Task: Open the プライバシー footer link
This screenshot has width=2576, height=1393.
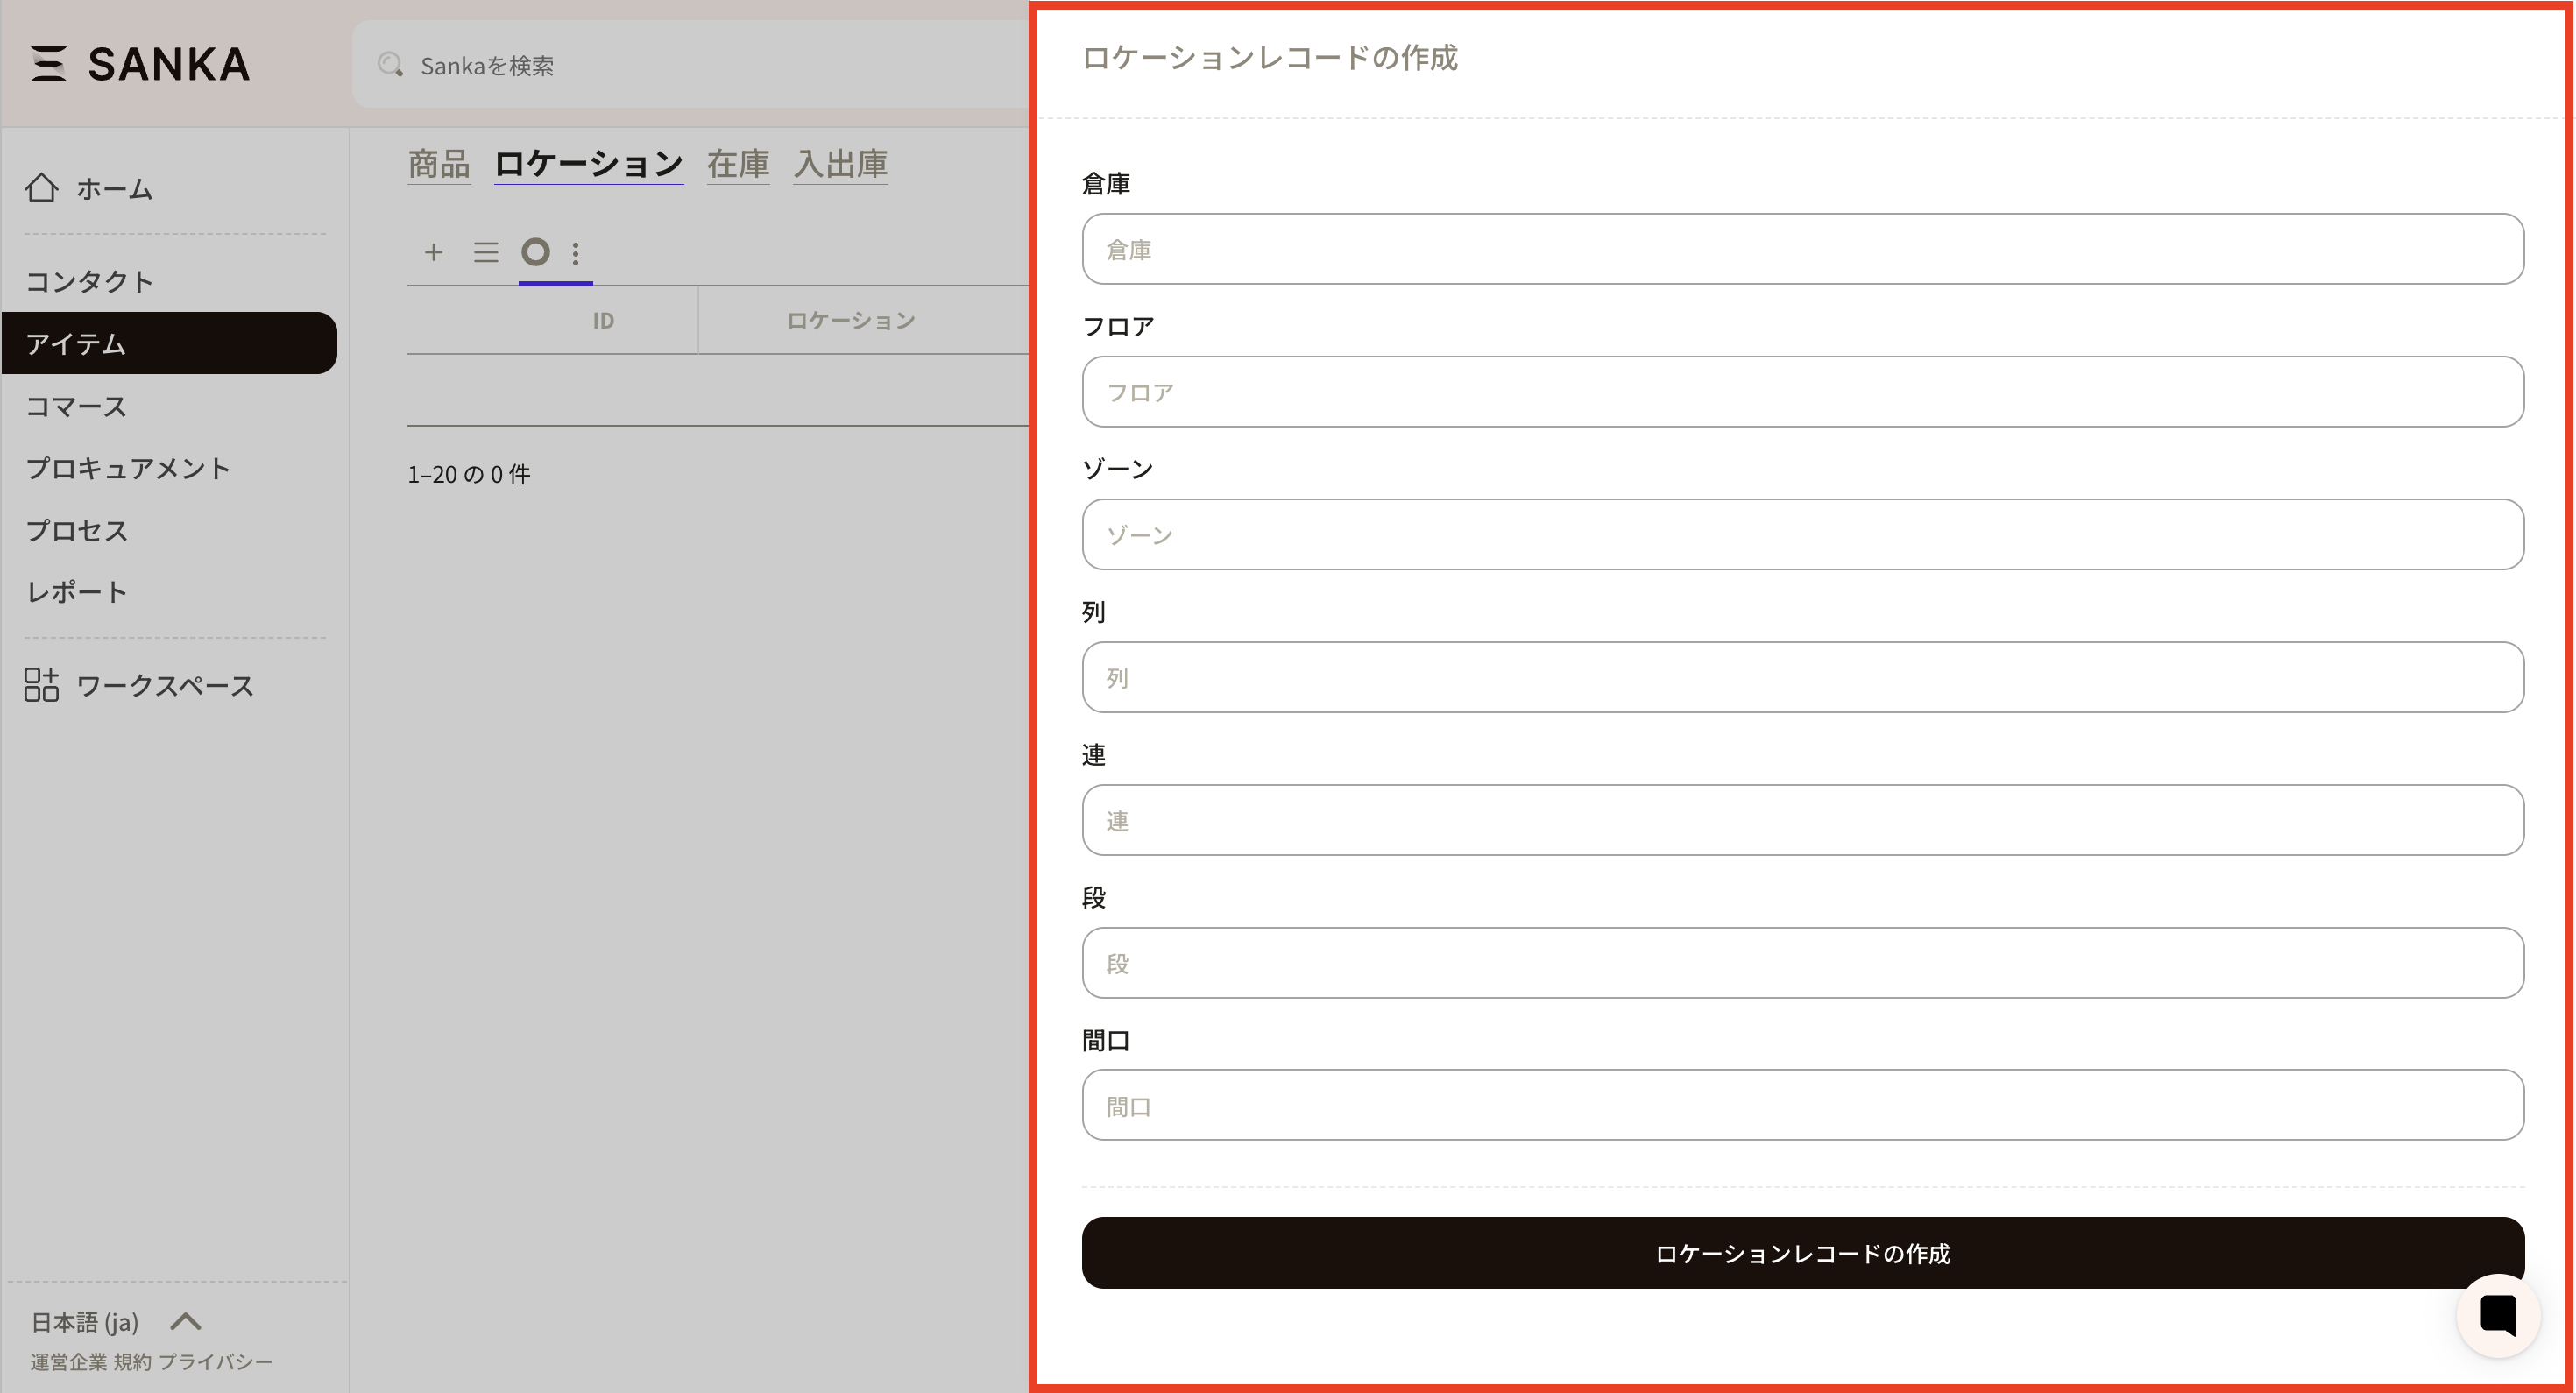Action: click(216, 1362)
